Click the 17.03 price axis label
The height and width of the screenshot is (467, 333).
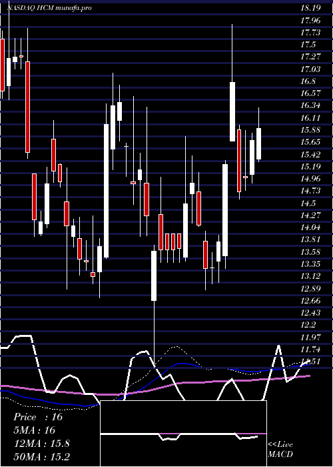pos(311,69)
